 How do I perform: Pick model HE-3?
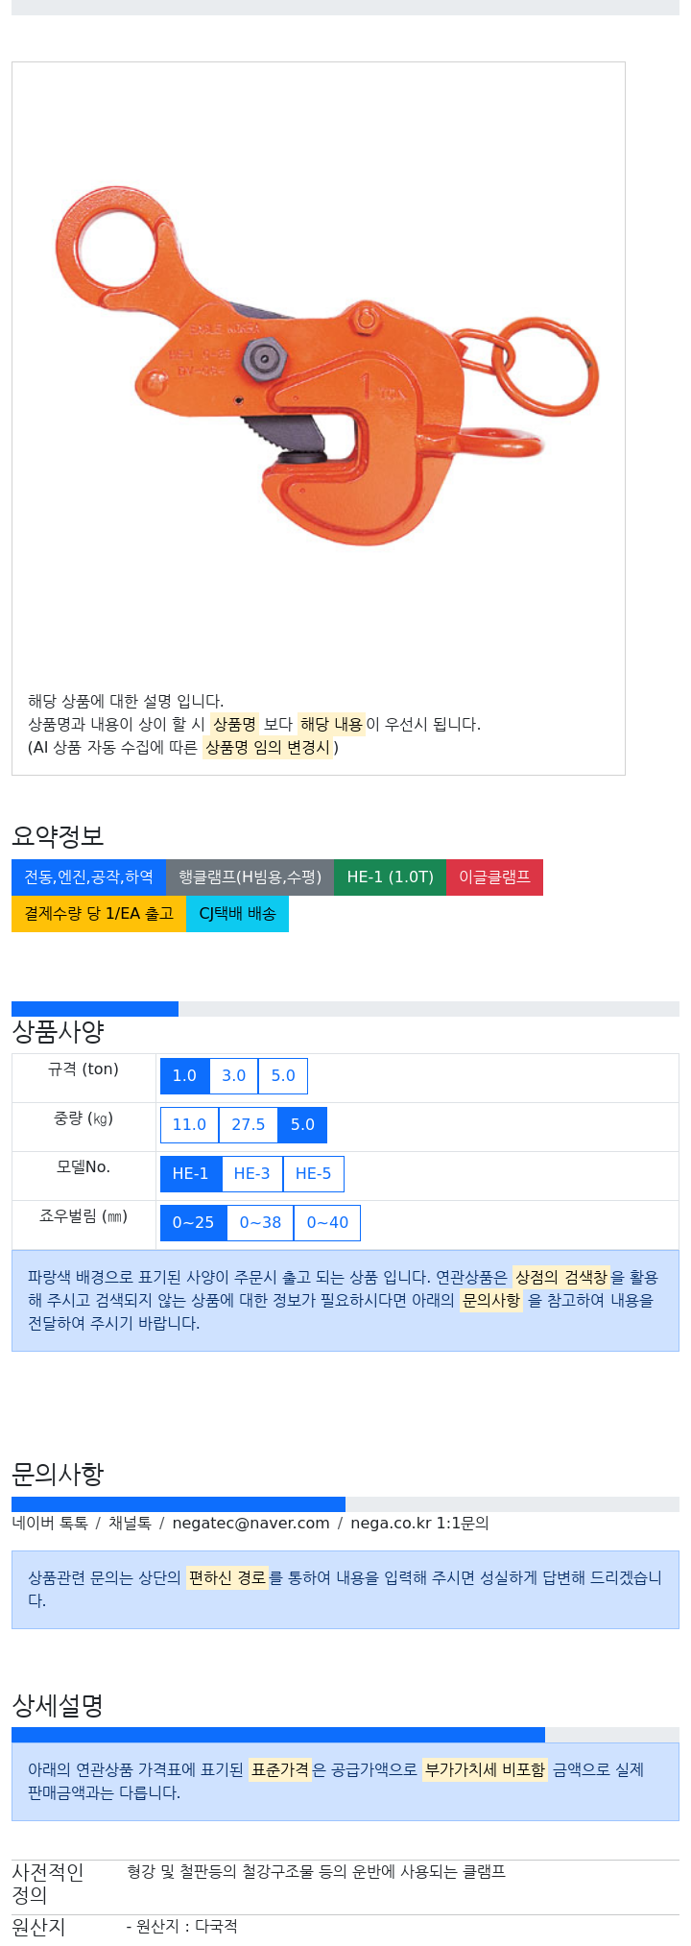[252, 1174]
